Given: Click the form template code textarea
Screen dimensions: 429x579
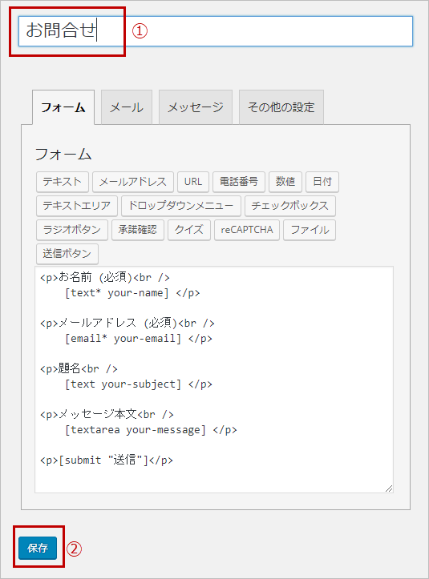Looking at the screenshot, I should (214, 380).
